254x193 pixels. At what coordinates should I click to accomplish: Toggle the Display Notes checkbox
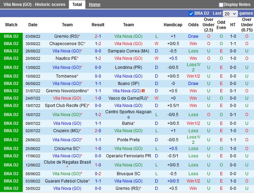coord(221,5)
